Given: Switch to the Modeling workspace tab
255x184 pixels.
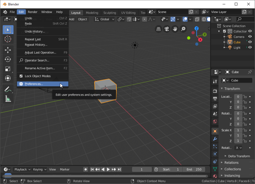Looking at the screenshot, I should coord(92,13).
